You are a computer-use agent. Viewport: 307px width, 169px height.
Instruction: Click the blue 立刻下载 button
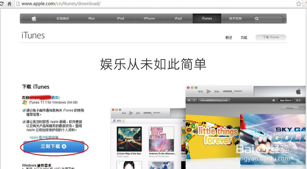[x=54, y=147]
